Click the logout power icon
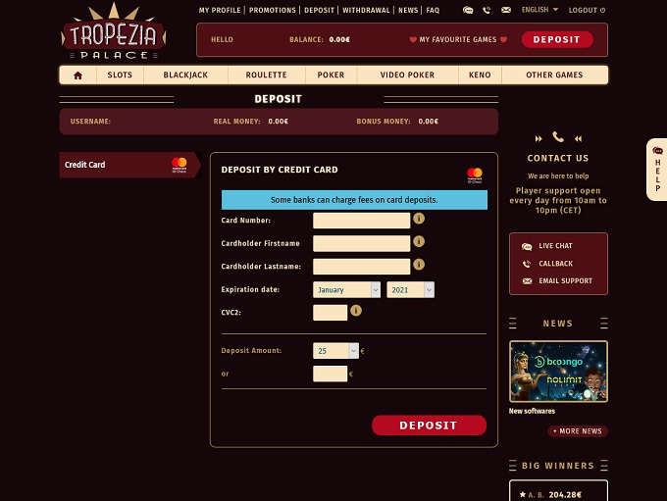 point(602,10)
